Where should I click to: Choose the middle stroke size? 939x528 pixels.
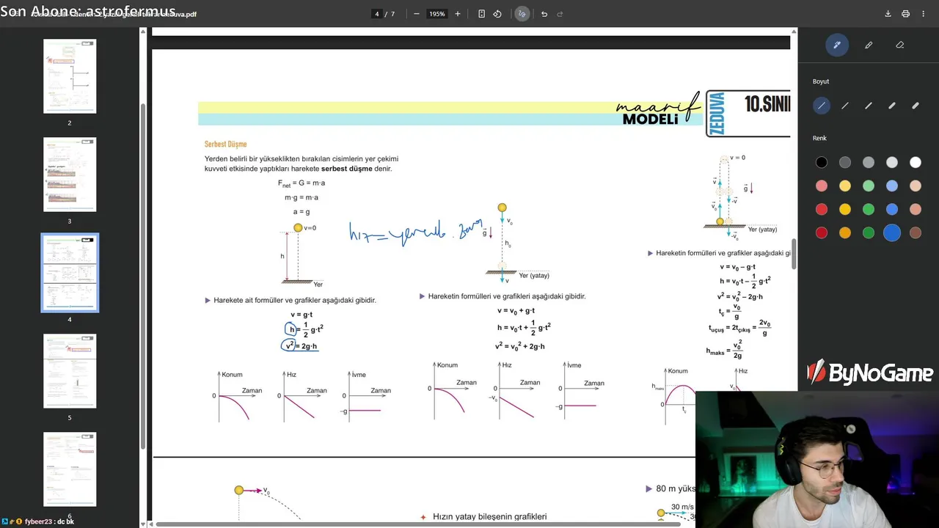[x=869, y=106]
